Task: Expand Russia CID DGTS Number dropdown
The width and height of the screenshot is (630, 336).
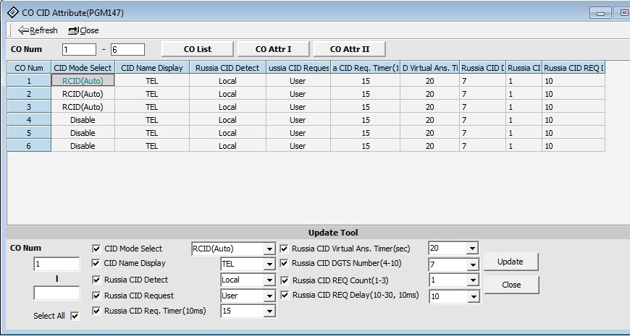Action: (x=472, y=264)
